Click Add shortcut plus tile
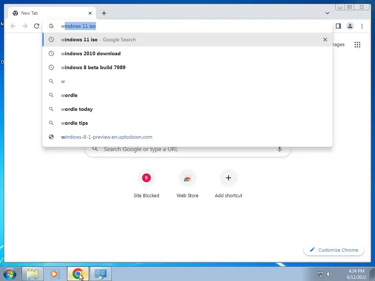Screen dimensions: 375x281 (229, 184)
